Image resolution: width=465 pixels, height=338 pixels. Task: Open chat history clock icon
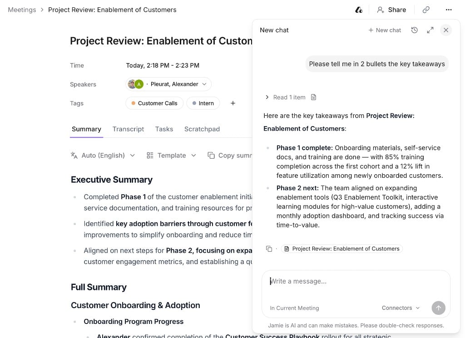point(414,30)
